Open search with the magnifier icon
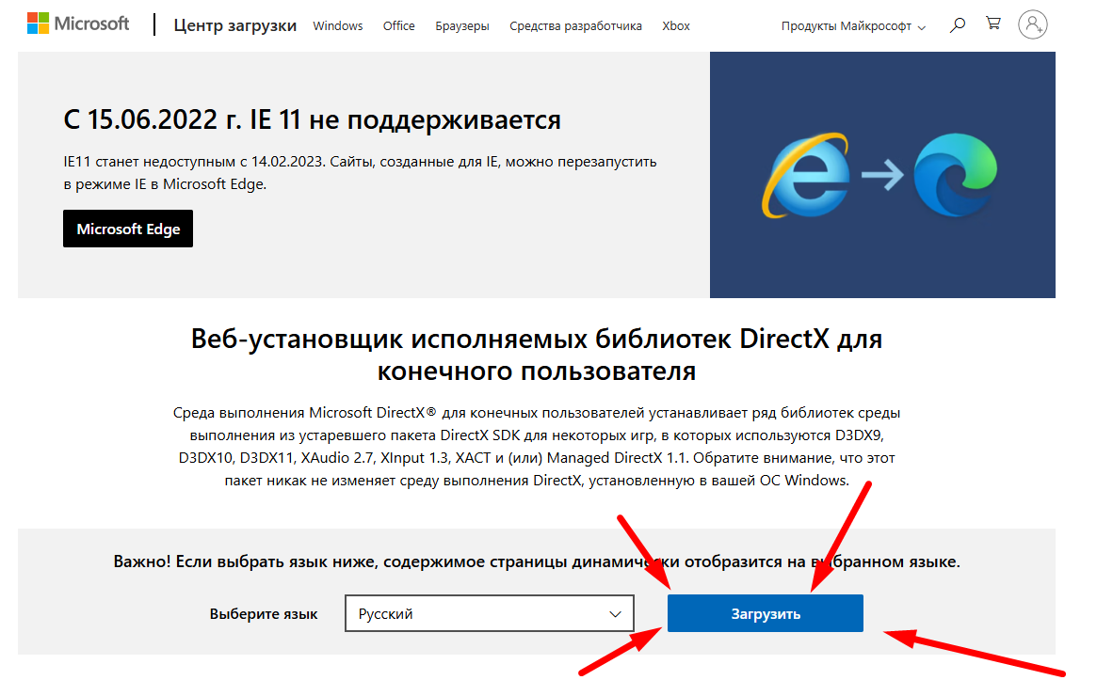1097x696 pixels. (x=958, y=25)
